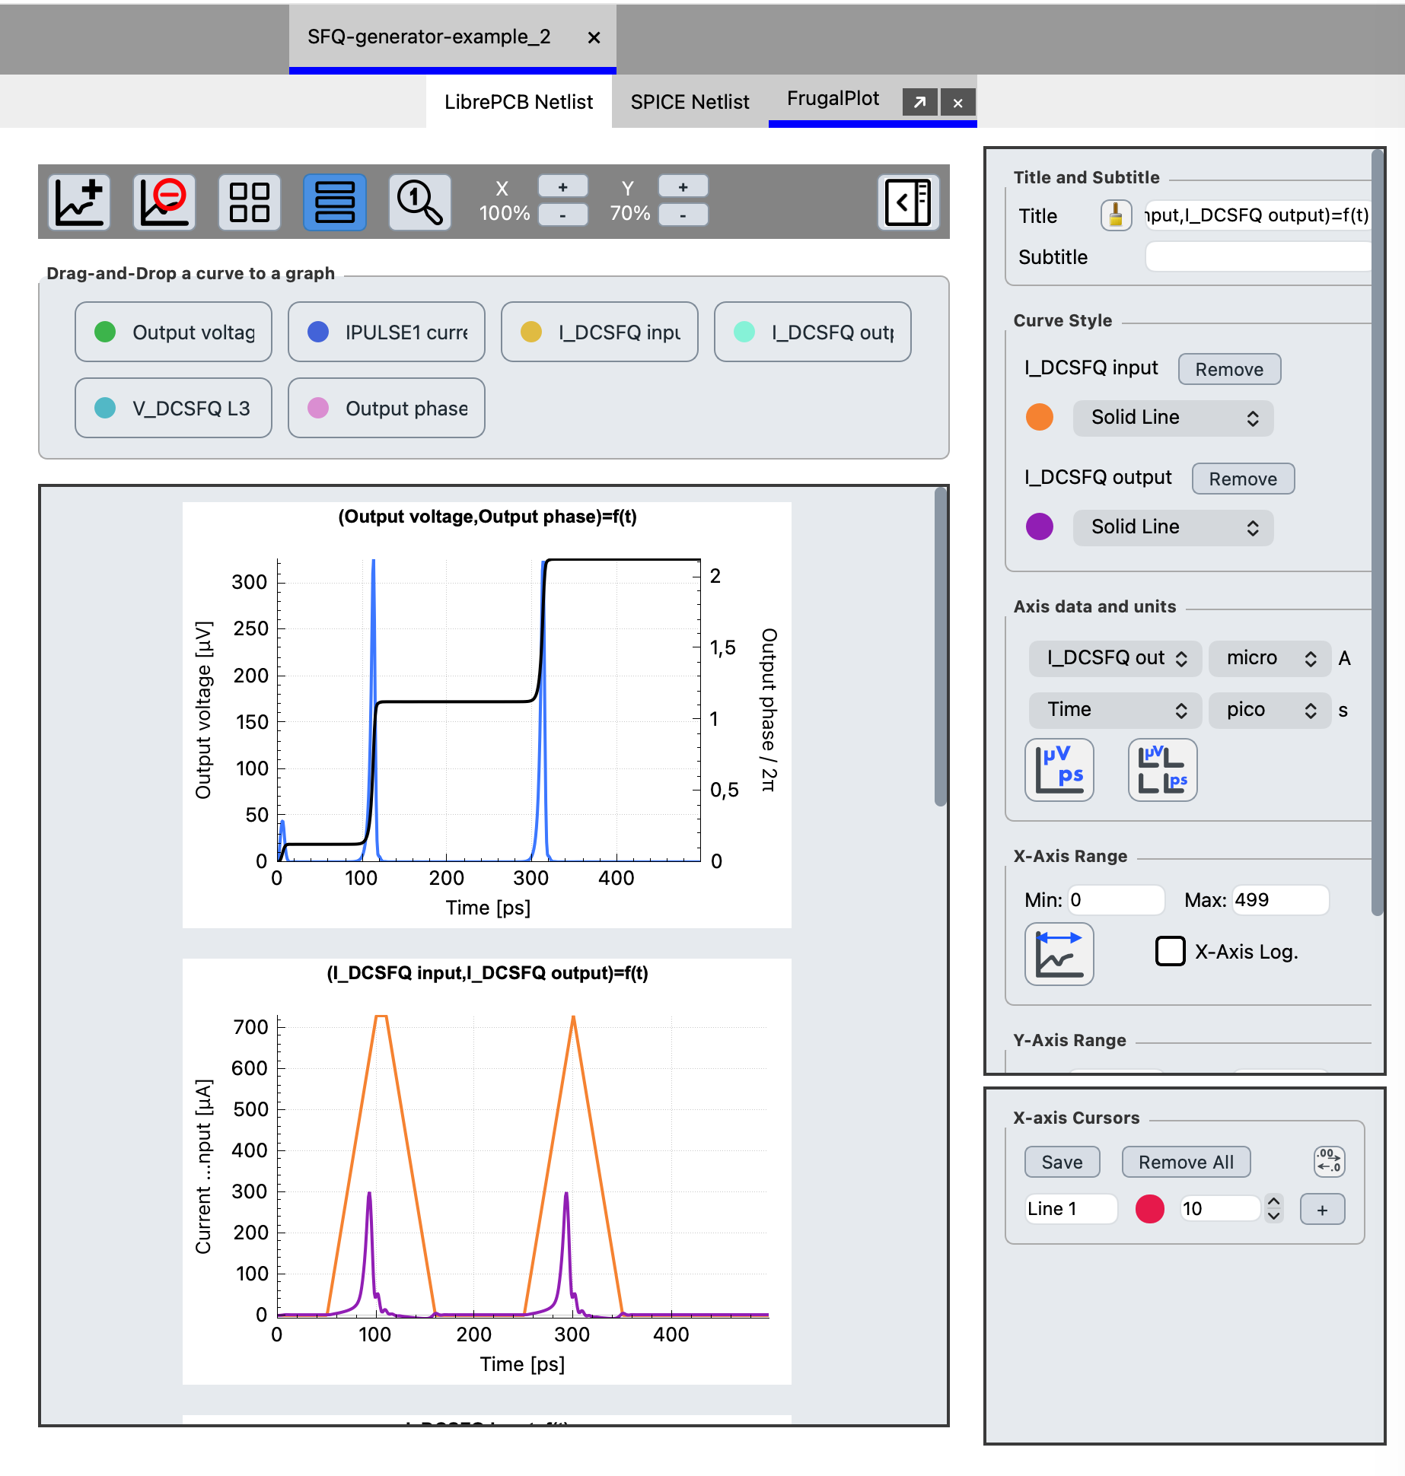Select the I_DCSFQ input/output graph

click(487, 1172)
